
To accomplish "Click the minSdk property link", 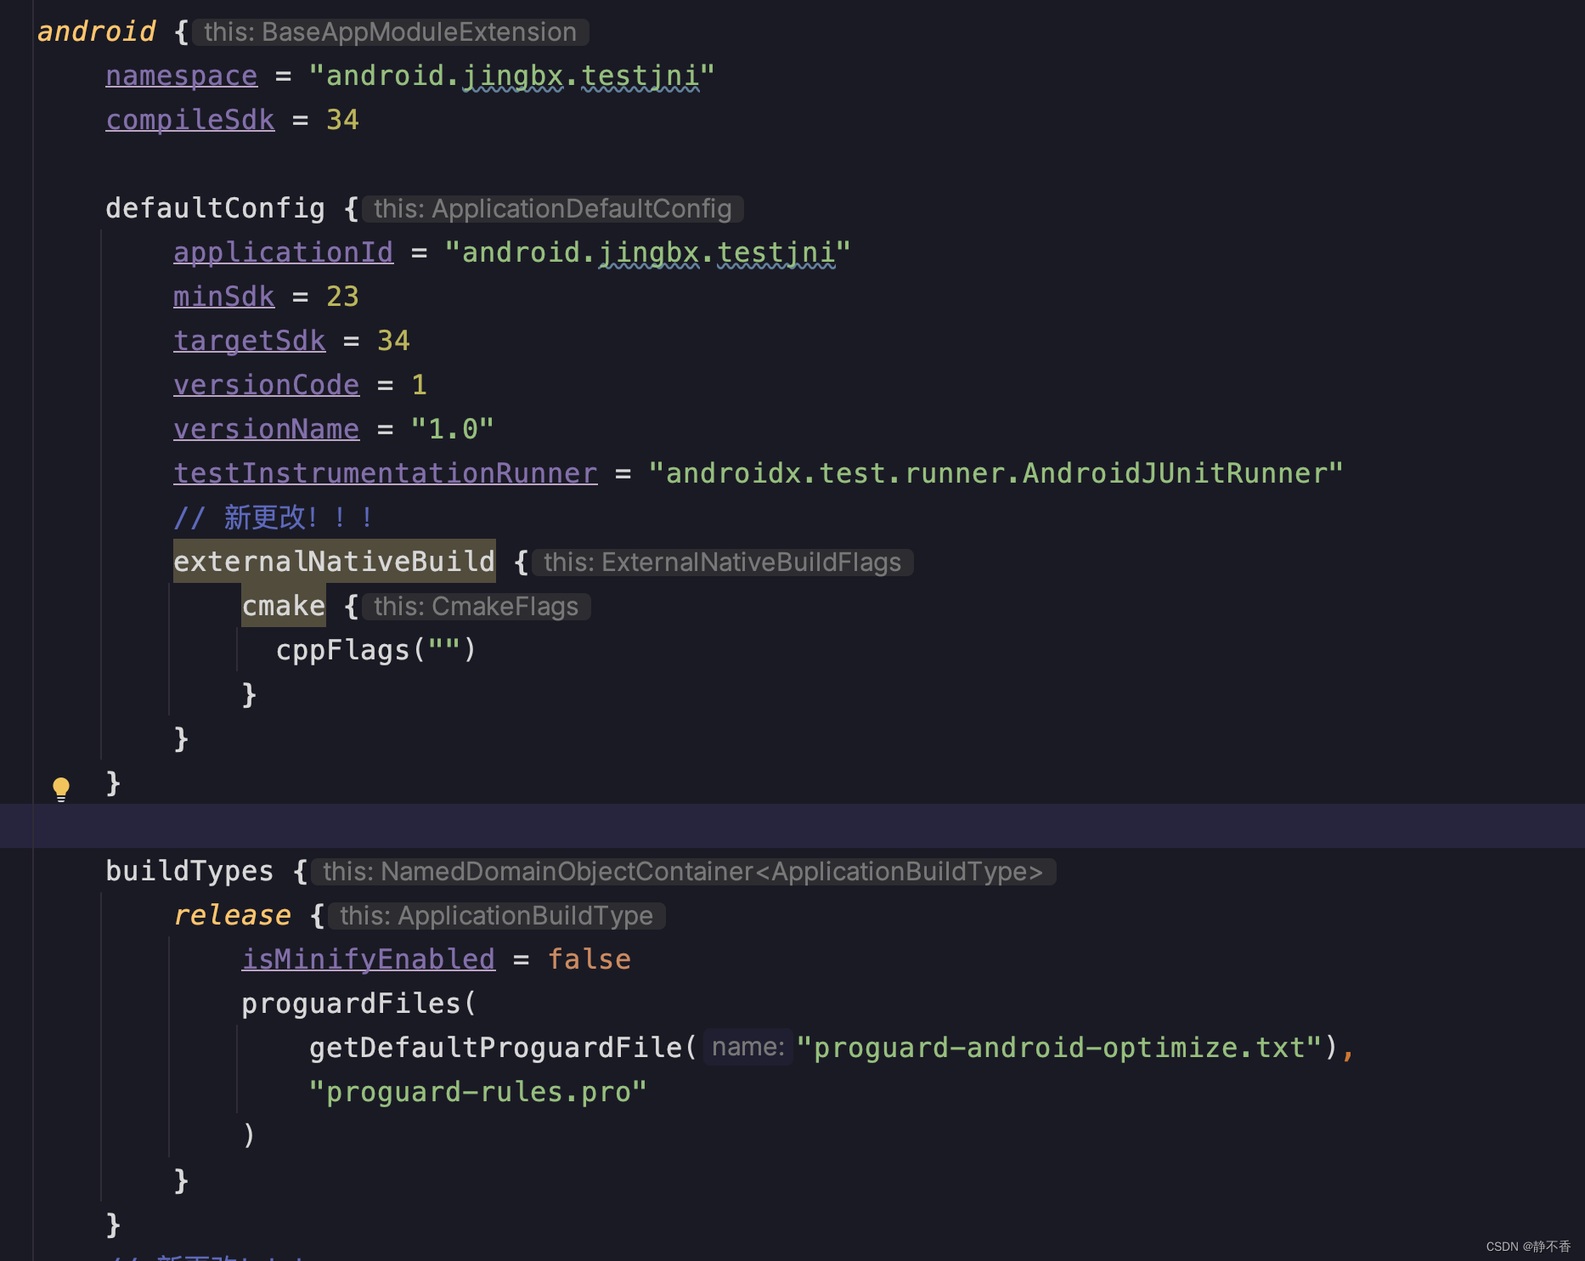I will (x=223, y=296).
